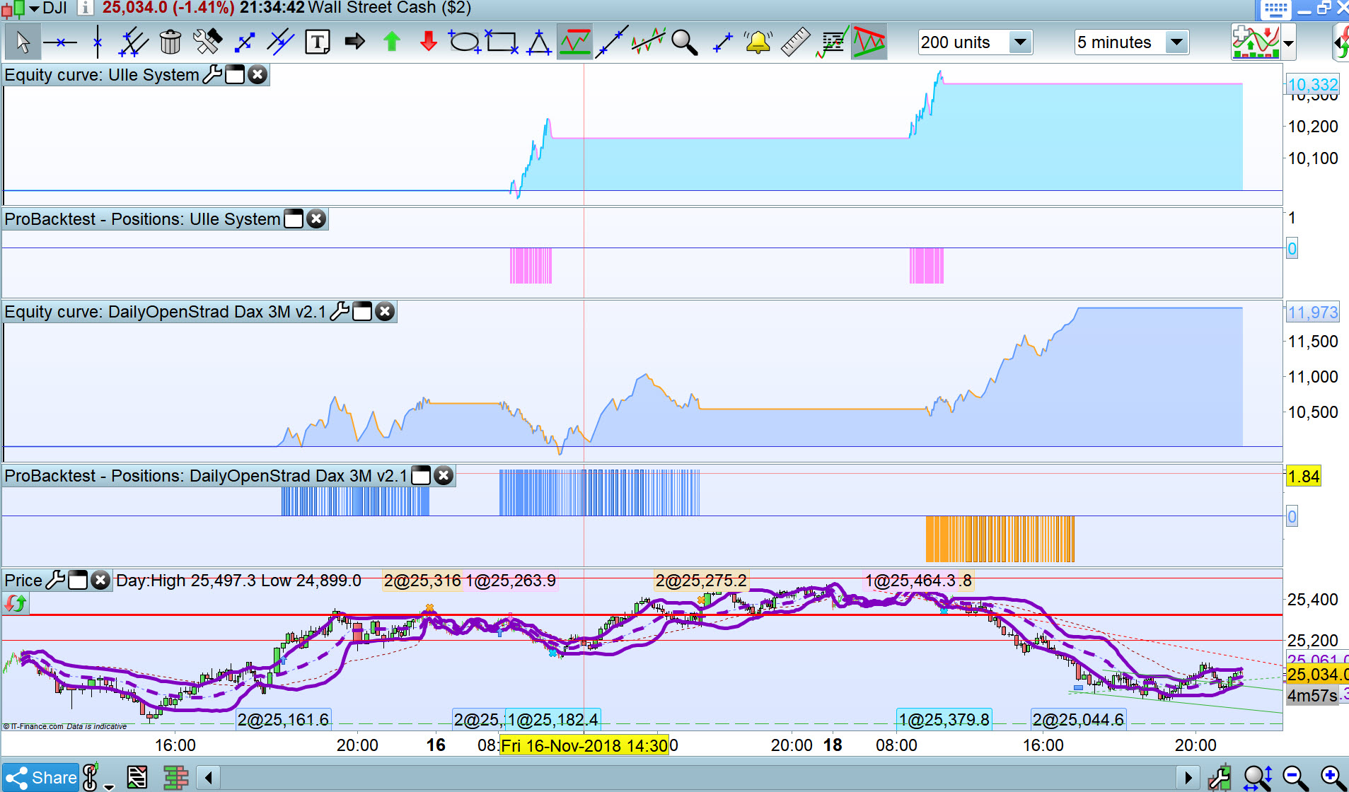Maximize the DailyOpenStrad equity curve panel

click(x=362, y=311)
